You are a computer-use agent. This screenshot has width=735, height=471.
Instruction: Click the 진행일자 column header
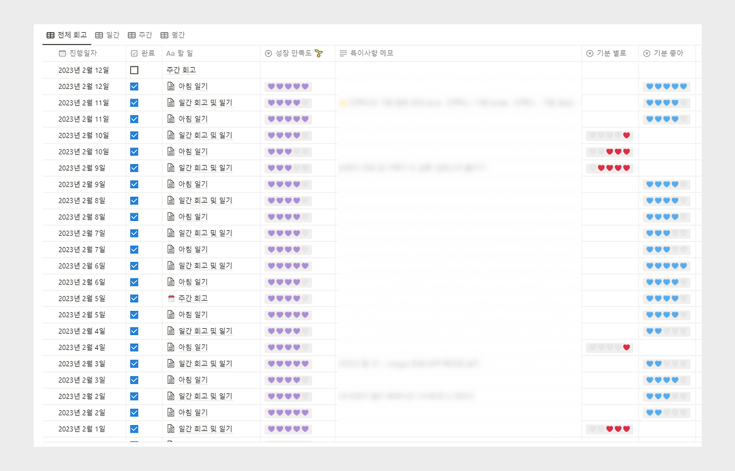point(84,53)
